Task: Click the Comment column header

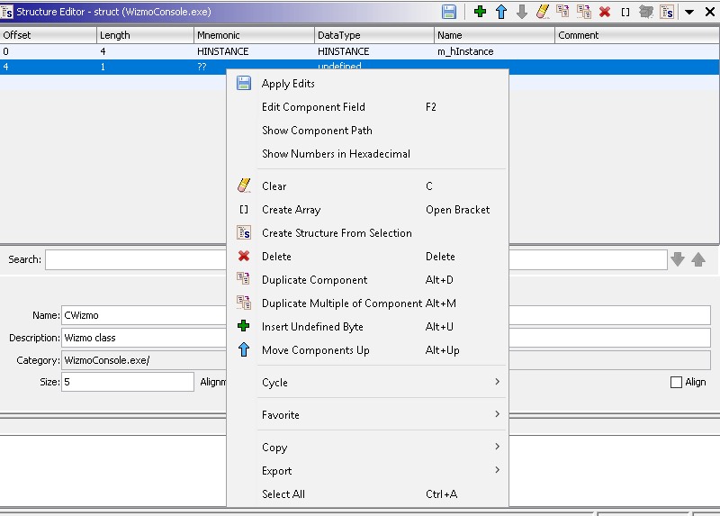Action: [637, 35]
